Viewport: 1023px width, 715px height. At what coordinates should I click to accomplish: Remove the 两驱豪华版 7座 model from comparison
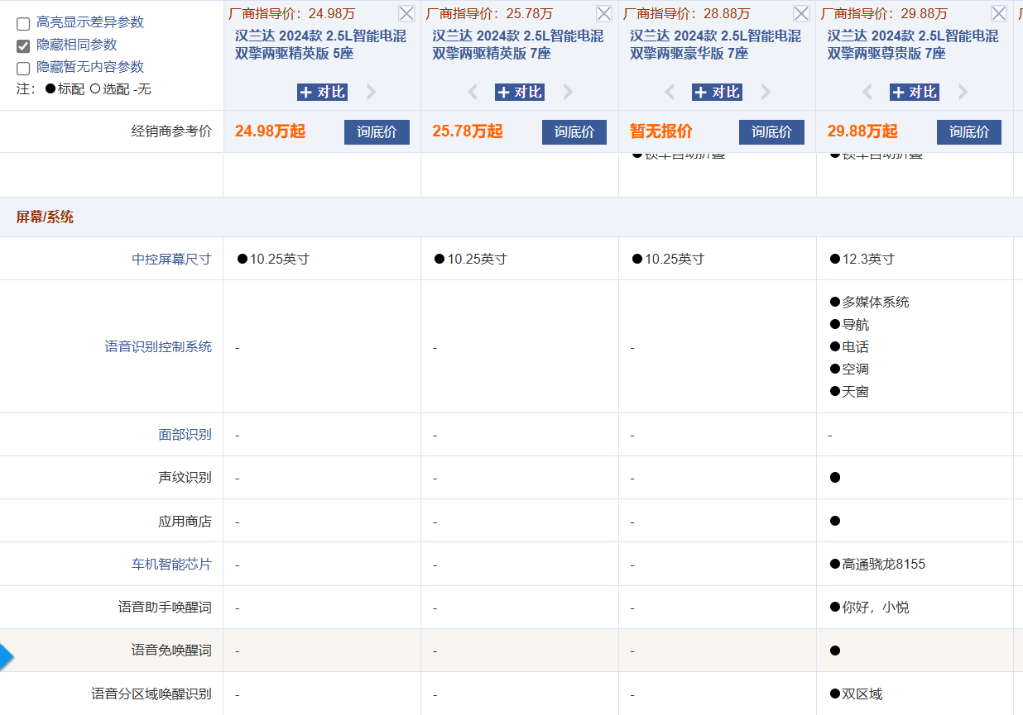[x=801, y=13]
